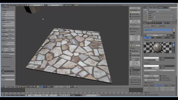Open the render engine dropdown

point(69,5)
